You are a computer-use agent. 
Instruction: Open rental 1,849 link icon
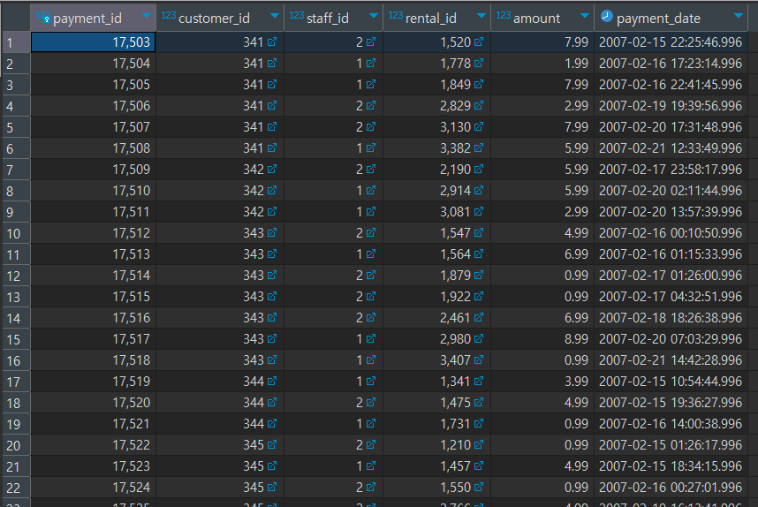(479, 85)
